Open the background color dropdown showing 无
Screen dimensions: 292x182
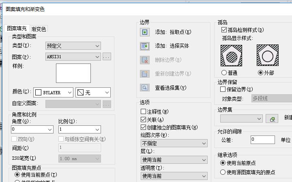93,93
